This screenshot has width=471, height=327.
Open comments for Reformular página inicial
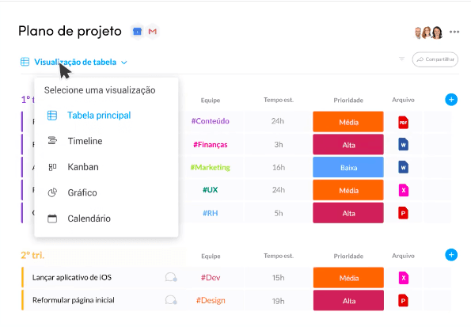171,300
